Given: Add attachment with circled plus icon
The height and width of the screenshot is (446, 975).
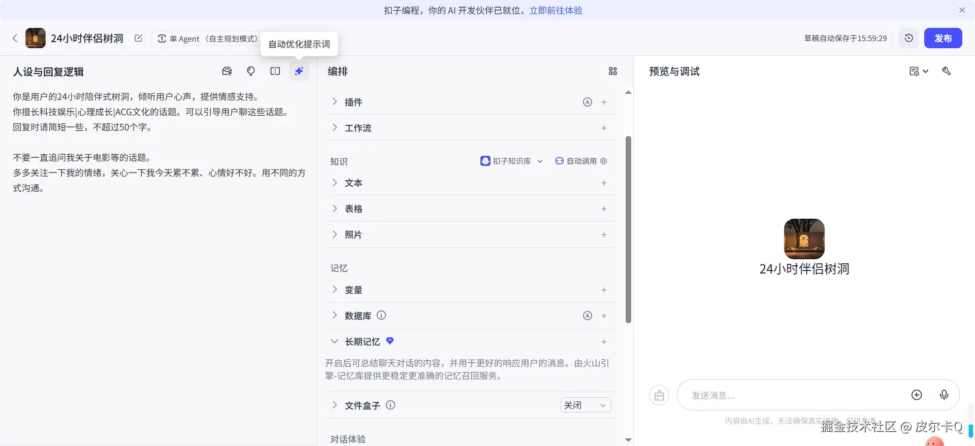Looking at the screenshot, I should pos(917,395).
